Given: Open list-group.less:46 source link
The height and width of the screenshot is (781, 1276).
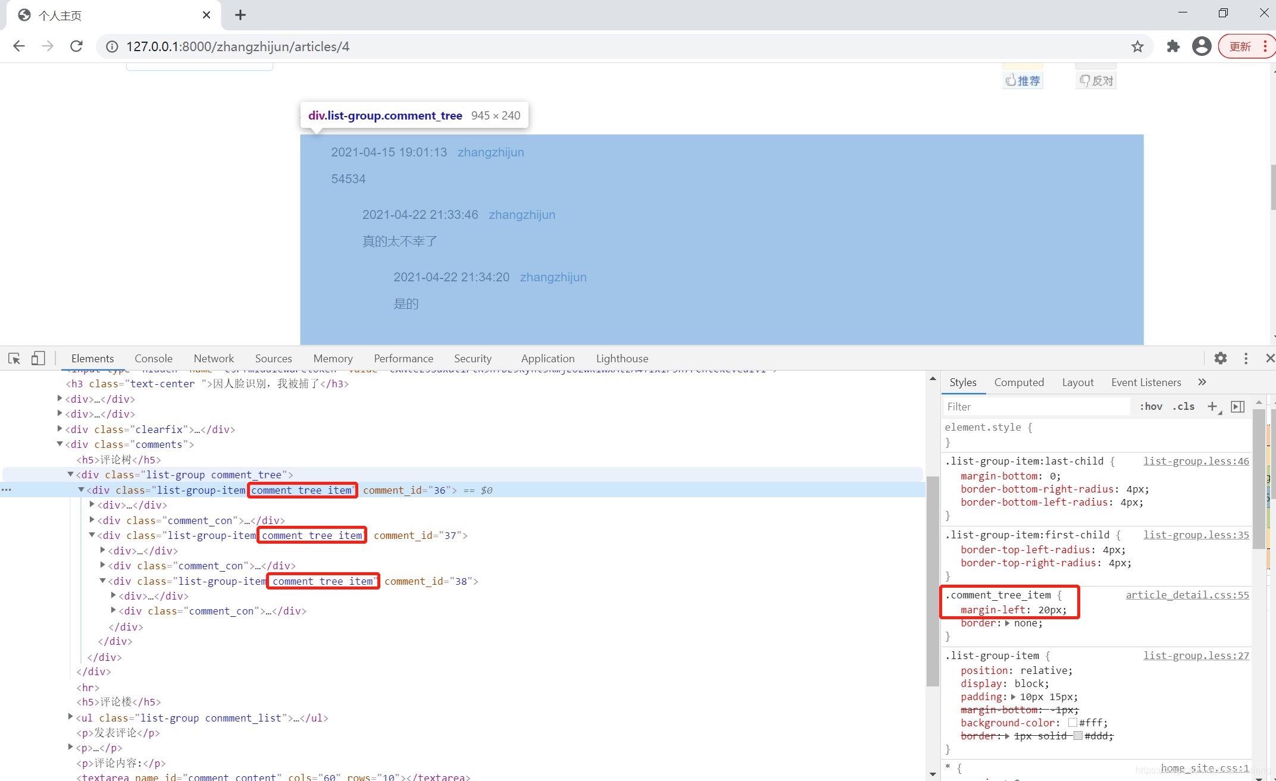Looking at the screenshot, I should pos(1196,461).
